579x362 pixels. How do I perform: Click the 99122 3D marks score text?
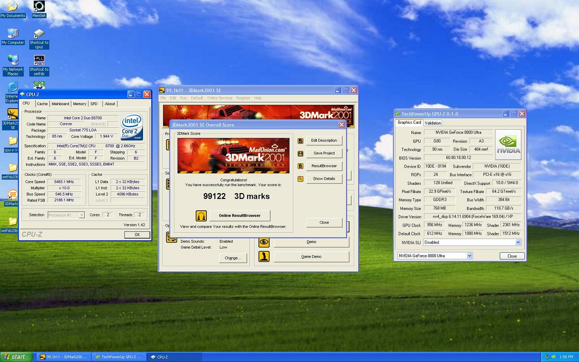237,196
